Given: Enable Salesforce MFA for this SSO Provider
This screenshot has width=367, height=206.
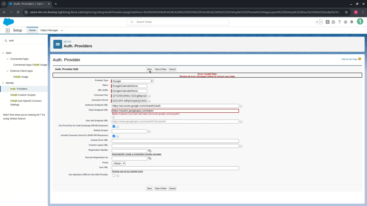Looking at the screenshot, I should (114, 175).
